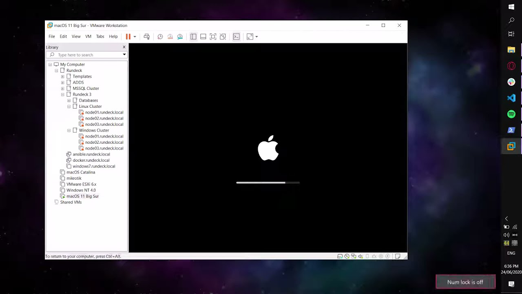Expand the ADDS folder
Image resolution: width=522 pixels, height=294 pixels.
[x=62, y=82]
